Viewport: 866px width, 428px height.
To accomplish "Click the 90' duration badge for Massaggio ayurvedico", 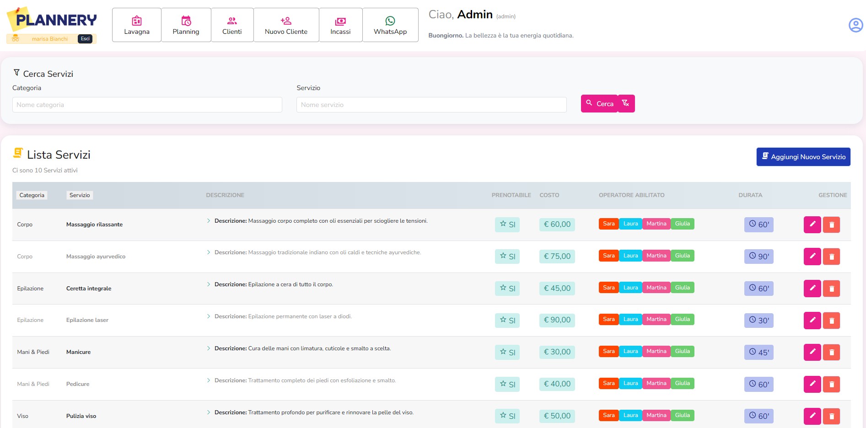I will 759,257.
